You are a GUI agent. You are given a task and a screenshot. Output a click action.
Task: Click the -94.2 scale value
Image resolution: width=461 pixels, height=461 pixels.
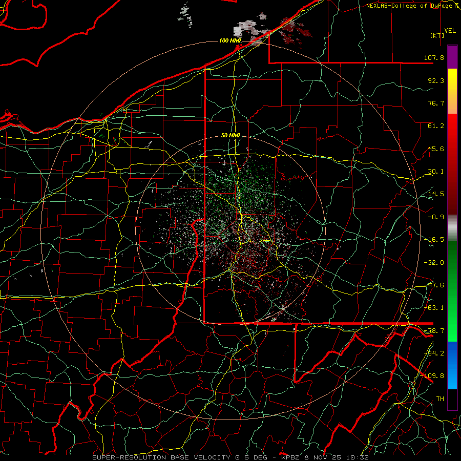click(x=434, y=353)
